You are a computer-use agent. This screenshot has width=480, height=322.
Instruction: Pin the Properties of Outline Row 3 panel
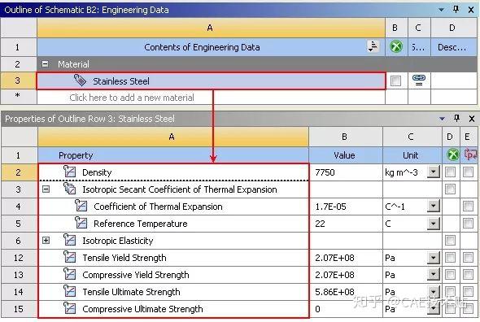pyautogui.click(x=456, y=118)
